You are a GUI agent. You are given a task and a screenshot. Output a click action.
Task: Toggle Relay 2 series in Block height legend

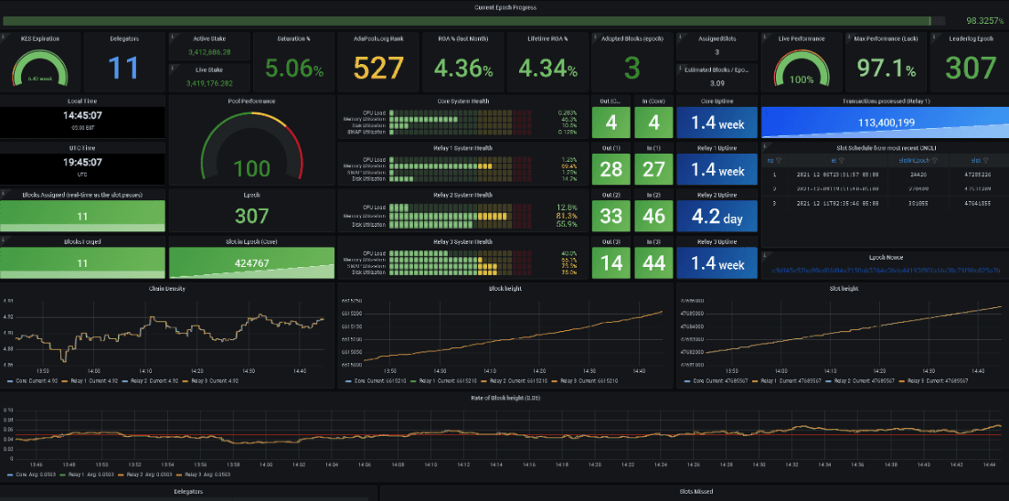coord(514,380)
